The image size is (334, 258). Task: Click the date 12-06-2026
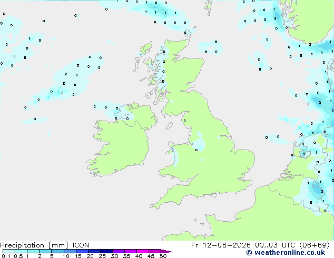227,245
